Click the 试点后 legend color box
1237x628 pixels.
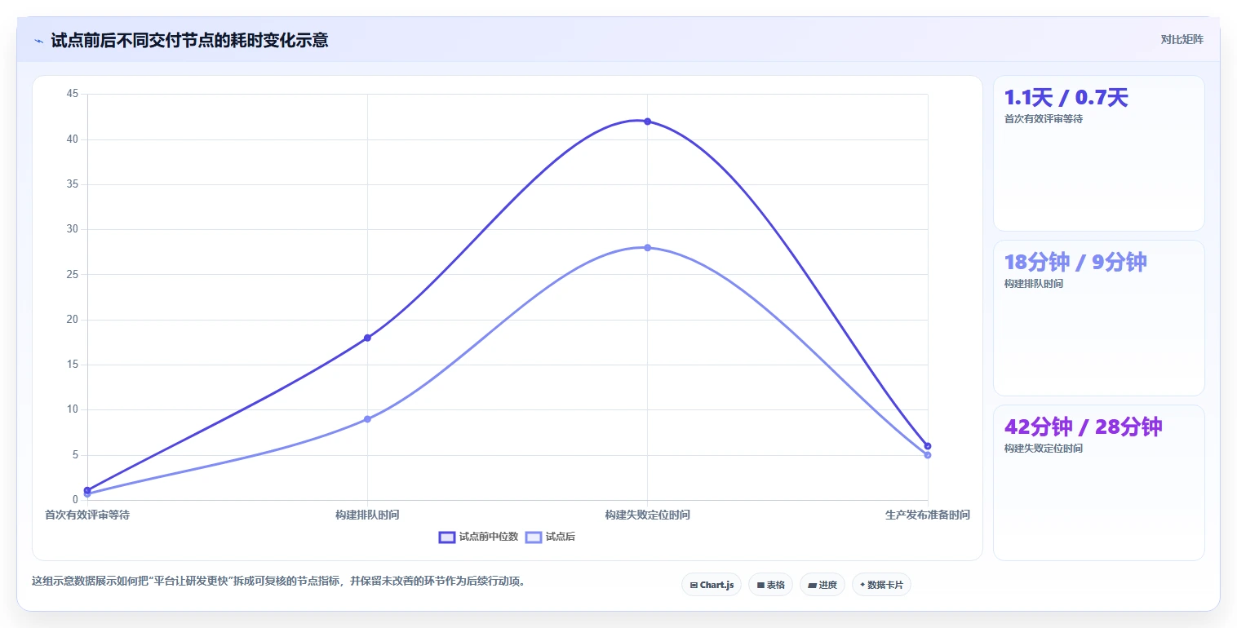tap(534, 537)
